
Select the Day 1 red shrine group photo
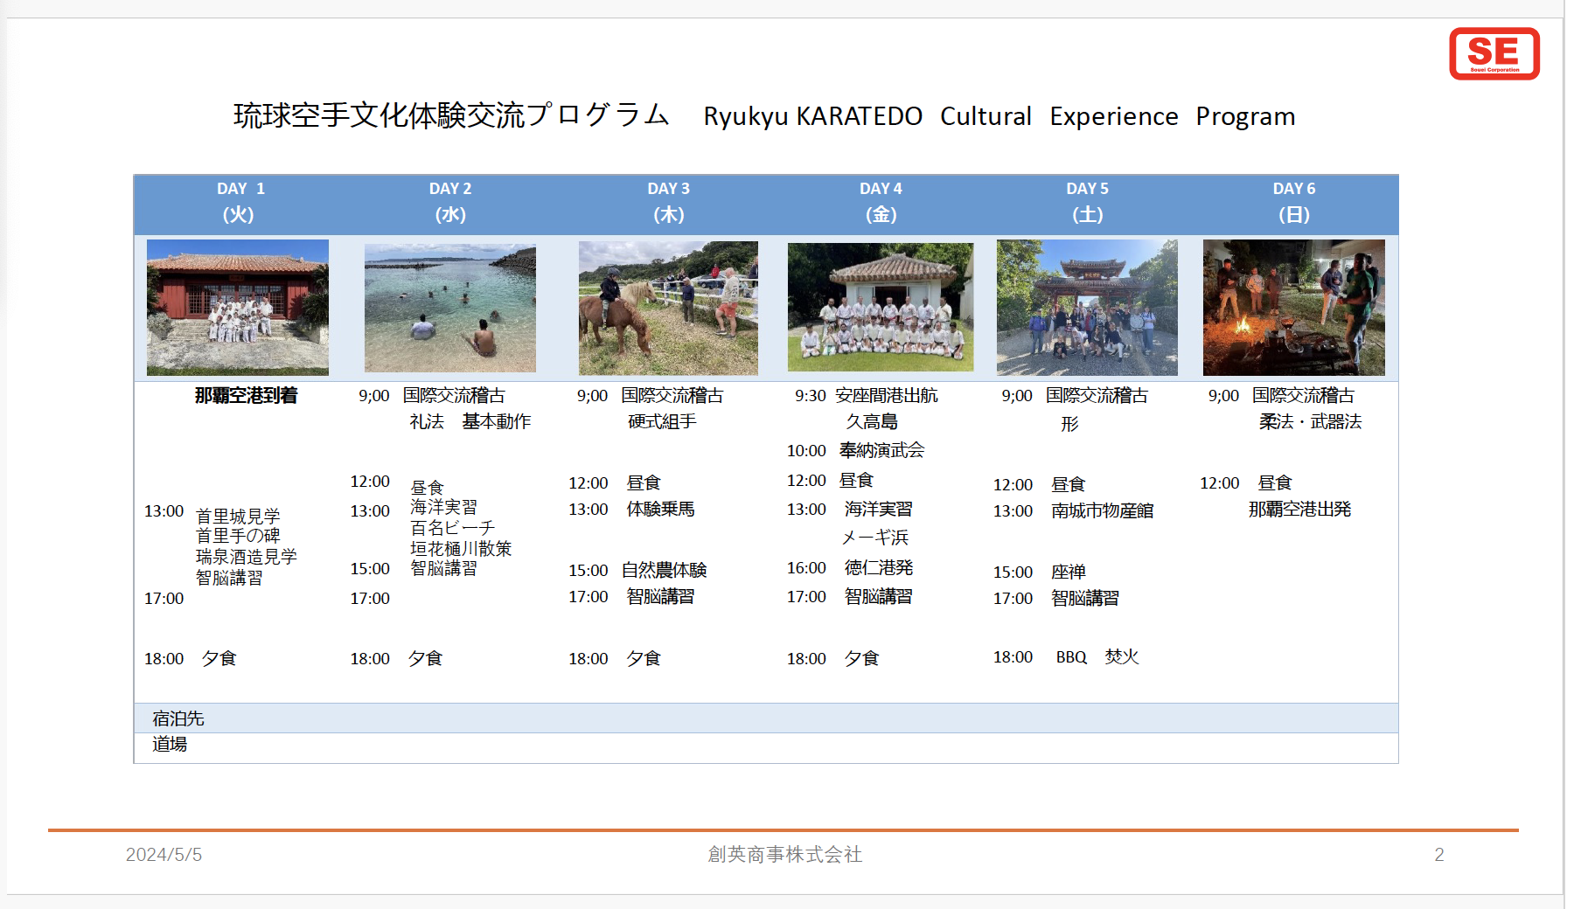[238, 307]
